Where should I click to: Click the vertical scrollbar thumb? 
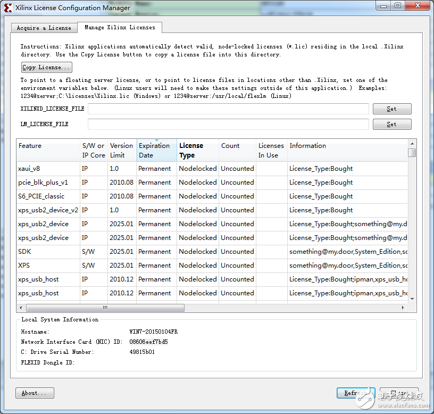pos(412,153)
